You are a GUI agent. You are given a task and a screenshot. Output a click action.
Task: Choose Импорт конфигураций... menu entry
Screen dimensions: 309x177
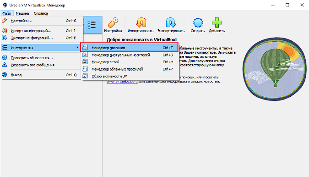coord(41,31)
